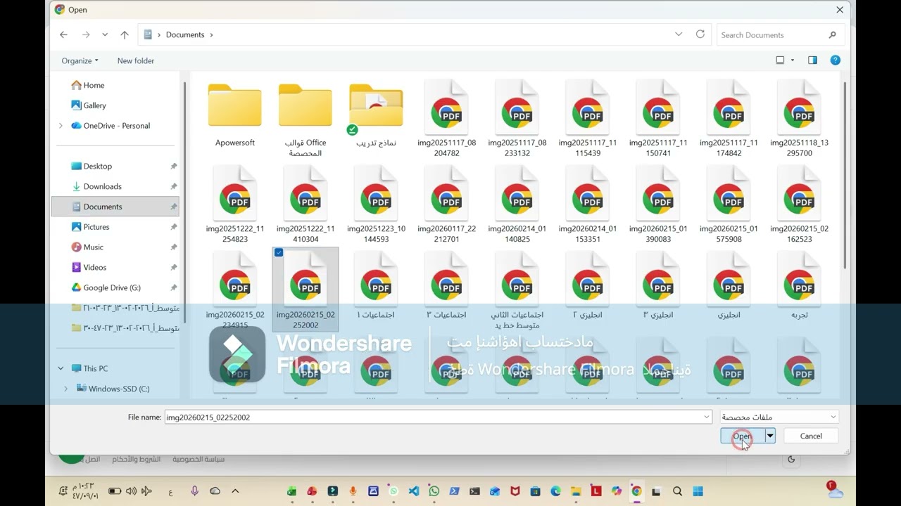Screen dimensions: 901x506
Task: Select PDF file img20251117_11174842
Action: click(x=729, y=118)
